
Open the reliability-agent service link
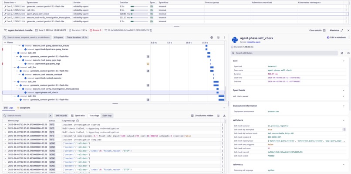click(x=253, y=42)
